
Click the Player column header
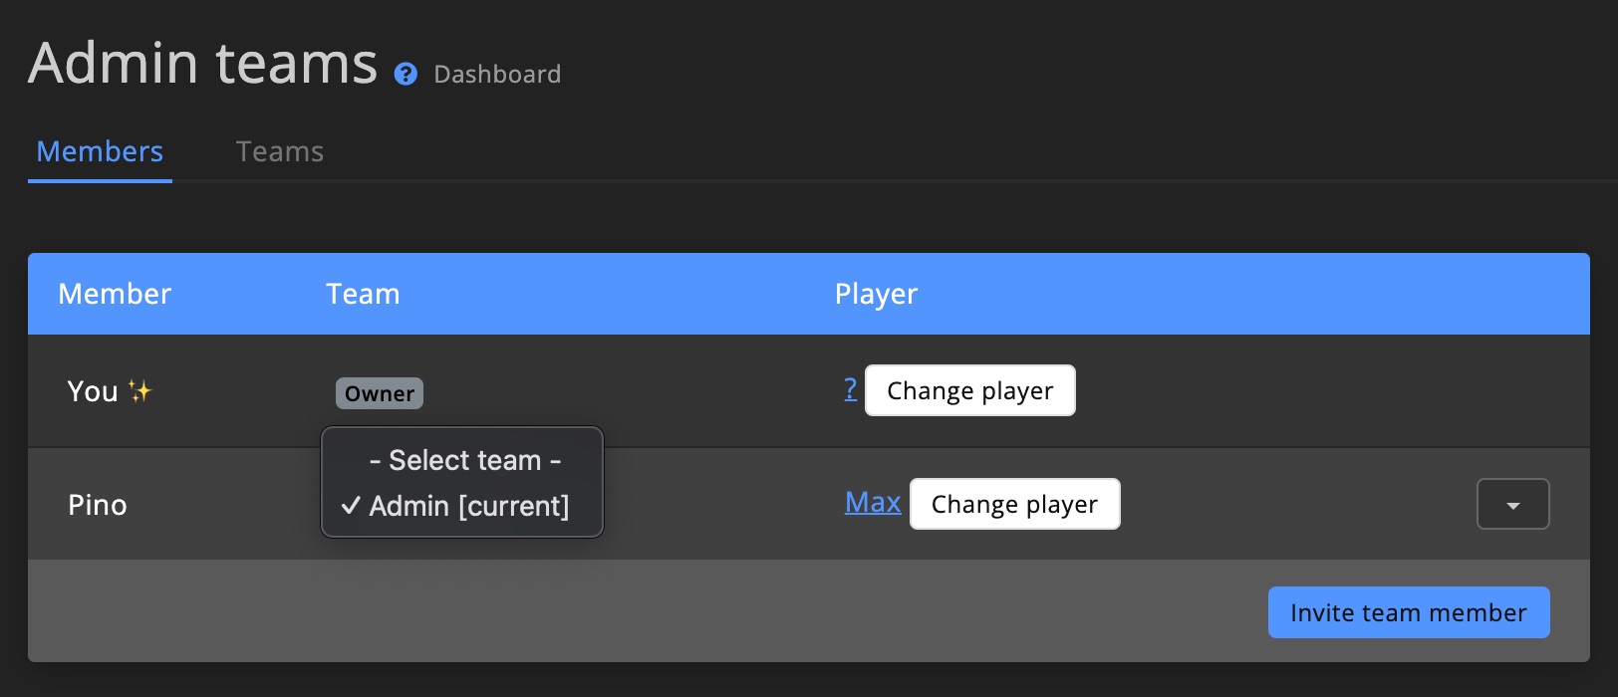pos(876,294)
